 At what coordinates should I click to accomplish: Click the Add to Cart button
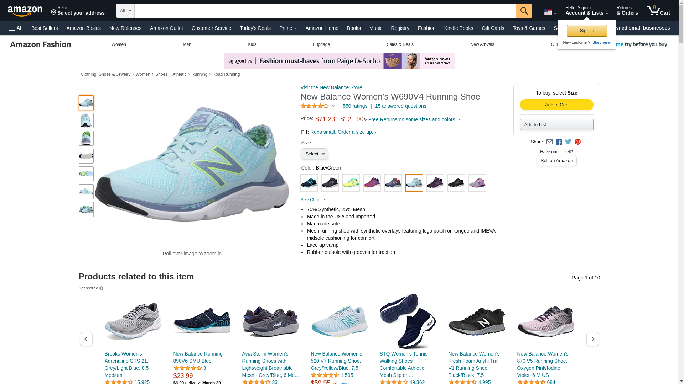(x=556, y=105)
